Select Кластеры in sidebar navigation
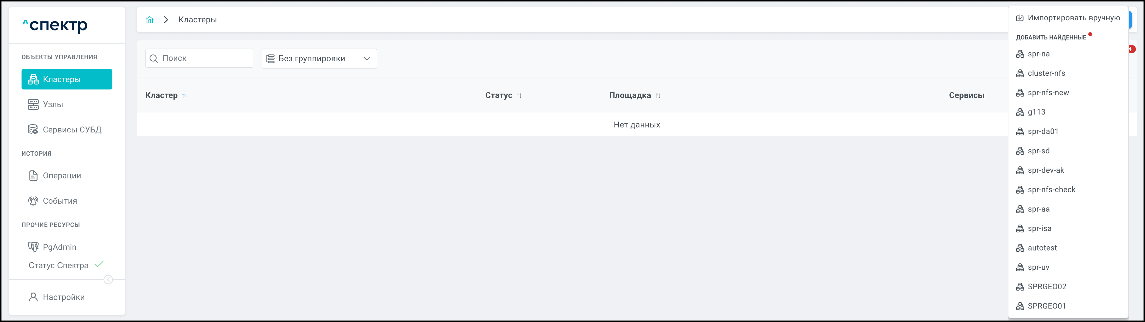Viewport: 1145px width, 322px height. [67, 79]
